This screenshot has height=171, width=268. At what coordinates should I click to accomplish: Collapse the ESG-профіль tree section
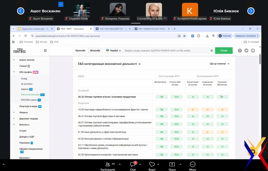coord(14,72)
